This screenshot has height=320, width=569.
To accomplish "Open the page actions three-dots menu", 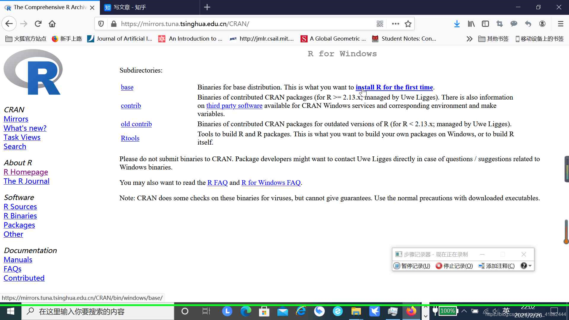I will [395, 24].
